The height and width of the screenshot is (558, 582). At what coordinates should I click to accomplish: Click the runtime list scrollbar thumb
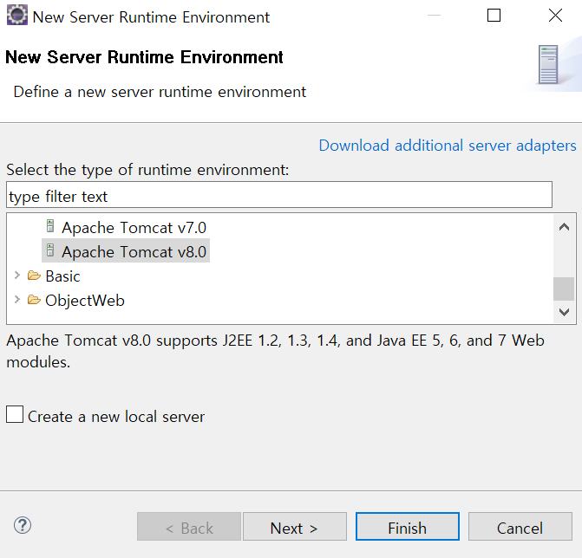pos(564,289)
